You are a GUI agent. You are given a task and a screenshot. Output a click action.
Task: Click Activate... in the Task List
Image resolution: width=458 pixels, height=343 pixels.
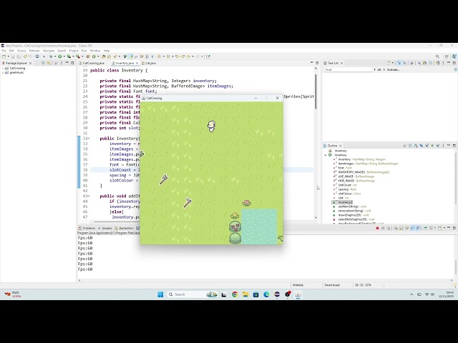pos(394,70)
